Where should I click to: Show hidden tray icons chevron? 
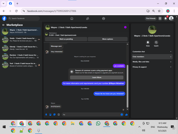pyautogui.click(x=140, y=127)
